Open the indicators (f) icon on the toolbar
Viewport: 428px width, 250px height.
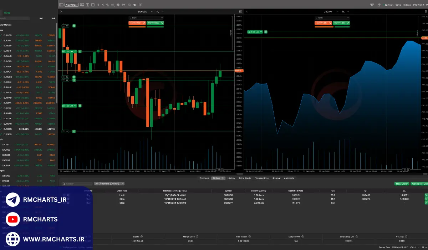pos(119,5)
